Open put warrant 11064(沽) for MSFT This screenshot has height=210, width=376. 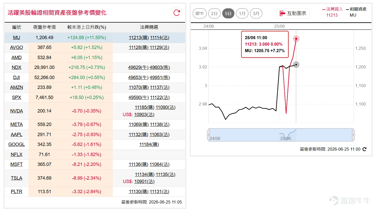tap(160, 164)
